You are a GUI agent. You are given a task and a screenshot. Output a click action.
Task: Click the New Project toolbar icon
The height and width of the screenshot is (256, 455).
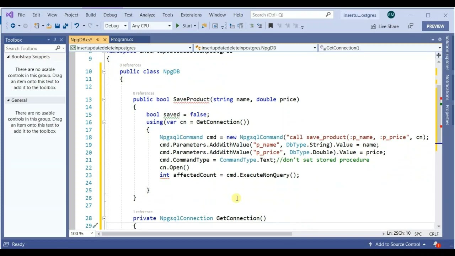[x=37, y=26]
